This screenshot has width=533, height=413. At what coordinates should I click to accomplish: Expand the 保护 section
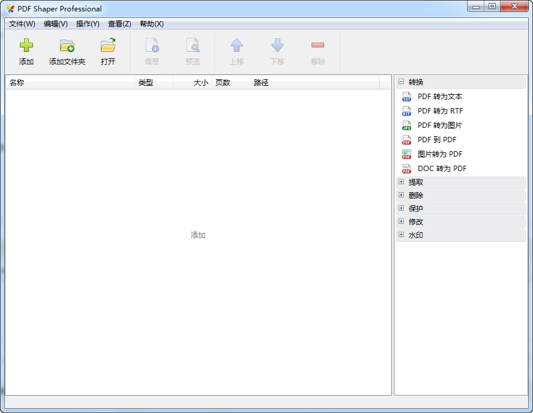pyautogui.click(x=400, y=208)
